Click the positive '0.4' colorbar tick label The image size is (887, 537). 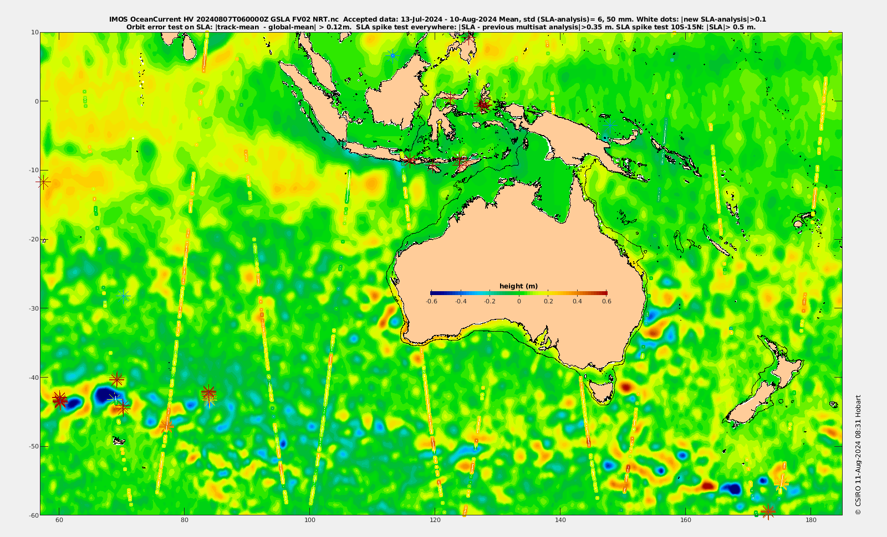coord(578,301)
